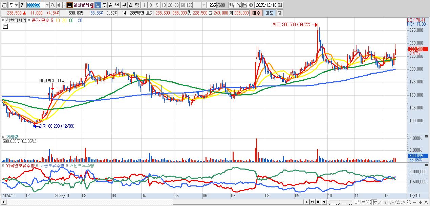
Task: Click the plus zoom-in icon at bottom
Action: [421, 202]
